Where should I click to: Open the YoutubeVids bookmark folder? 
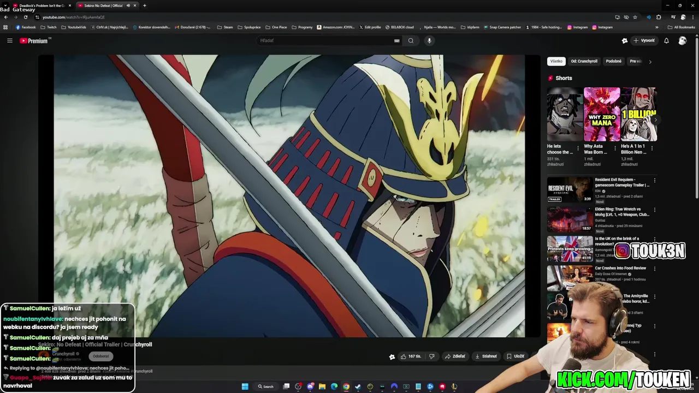pyautogui.click(x=74, y=27)
